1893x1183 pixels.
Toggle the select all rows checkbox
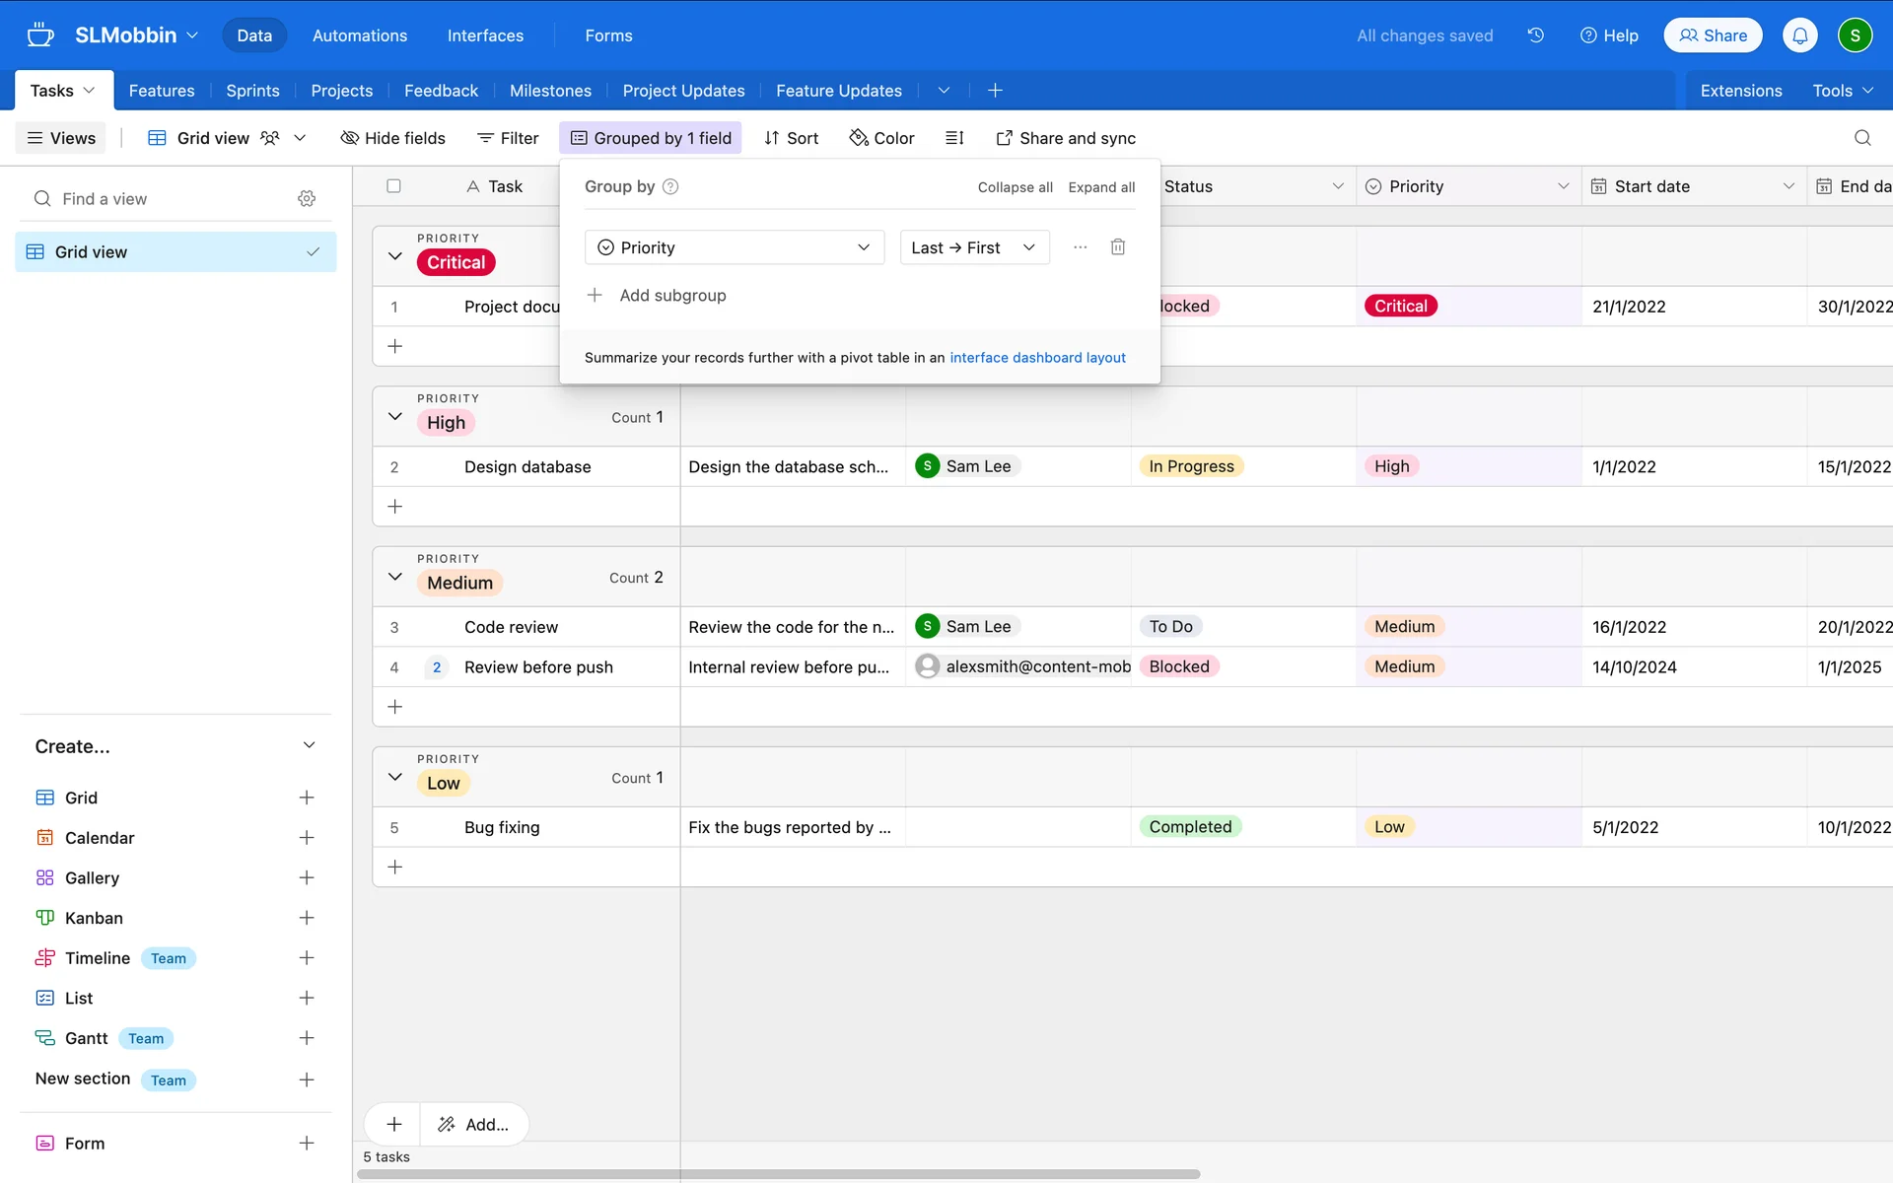click(x=393, y=186)
